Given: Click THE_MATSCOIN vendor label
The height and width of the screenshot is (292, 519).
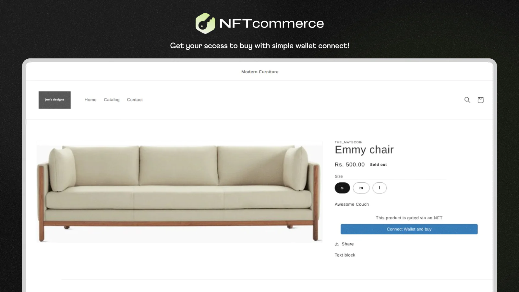Looking at the screenshot, I should tap(349, 142).
